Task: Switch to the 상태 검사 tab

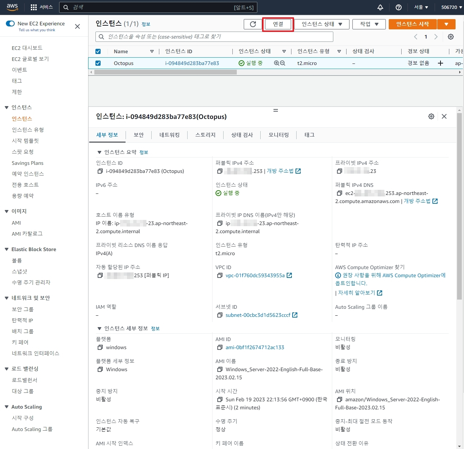Action: pyautogui.click(x=242, y=135)
